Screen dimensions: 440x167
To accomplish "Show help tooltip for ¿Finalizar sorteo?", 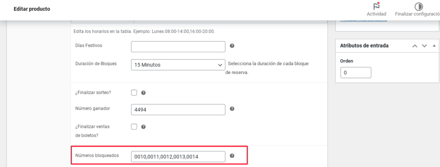I will 143,93.
